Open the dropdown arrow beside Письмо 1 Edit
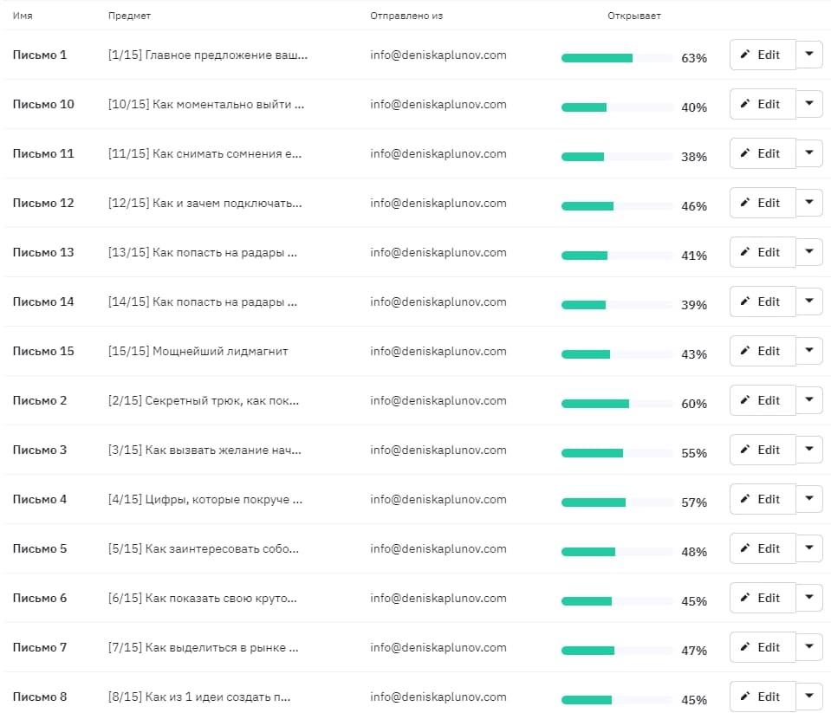Viewport: 831px width, 713px height. click(809, 54)
